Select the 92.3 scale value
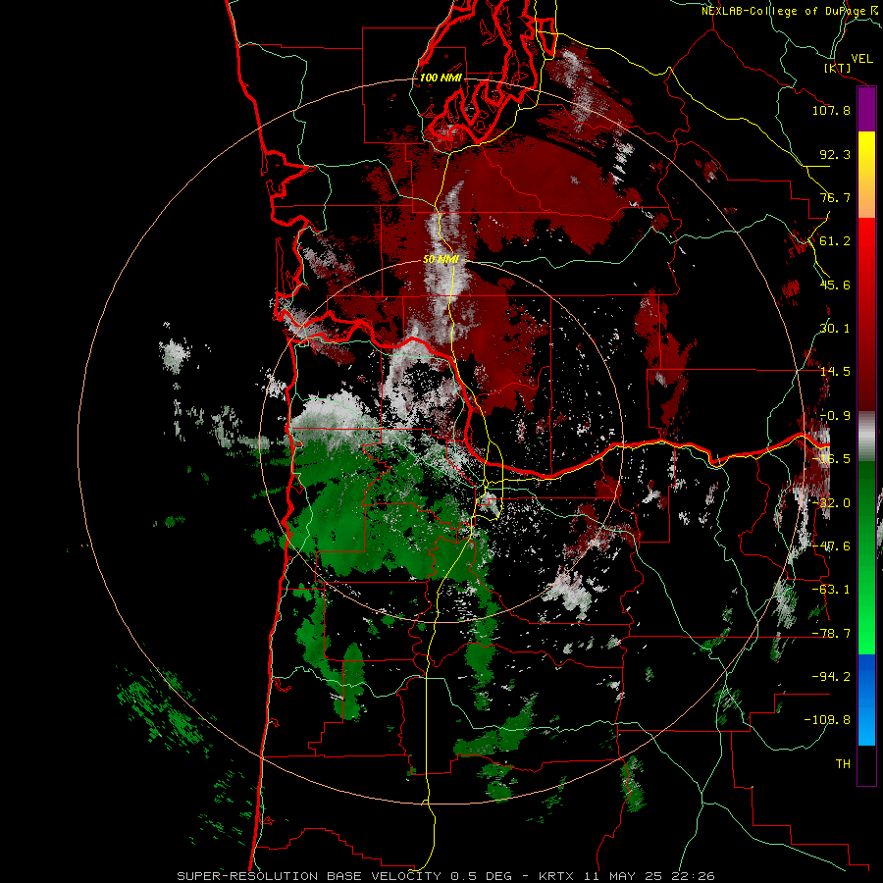Viewport: 883px width, 883px height. click(x=835, y=154)
